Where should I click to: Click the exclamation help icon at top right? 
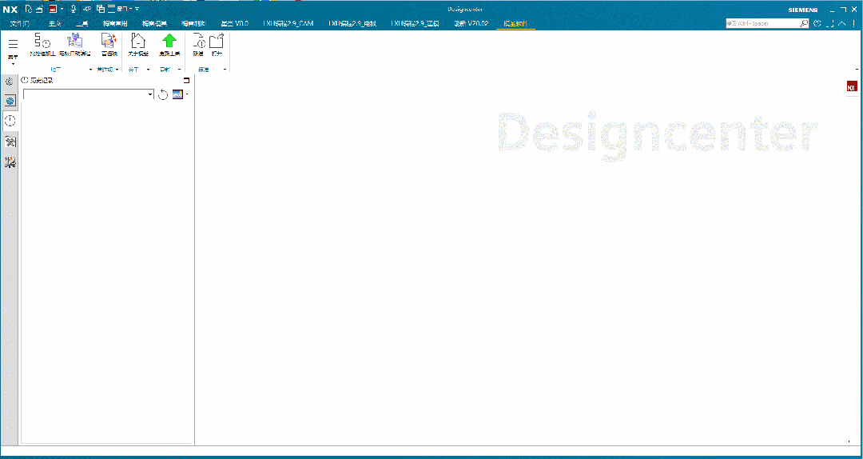pos(853,24)
